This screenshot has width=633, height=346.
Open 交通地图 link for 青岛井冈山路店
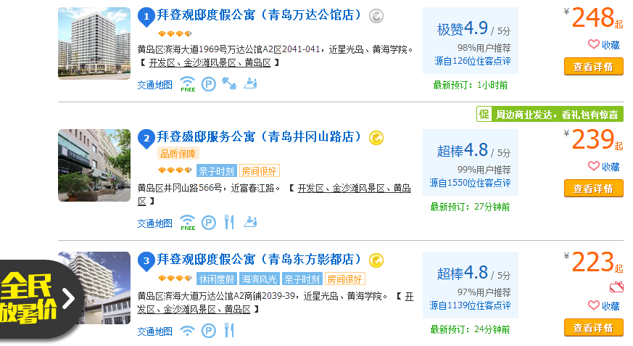pos(155,223)
